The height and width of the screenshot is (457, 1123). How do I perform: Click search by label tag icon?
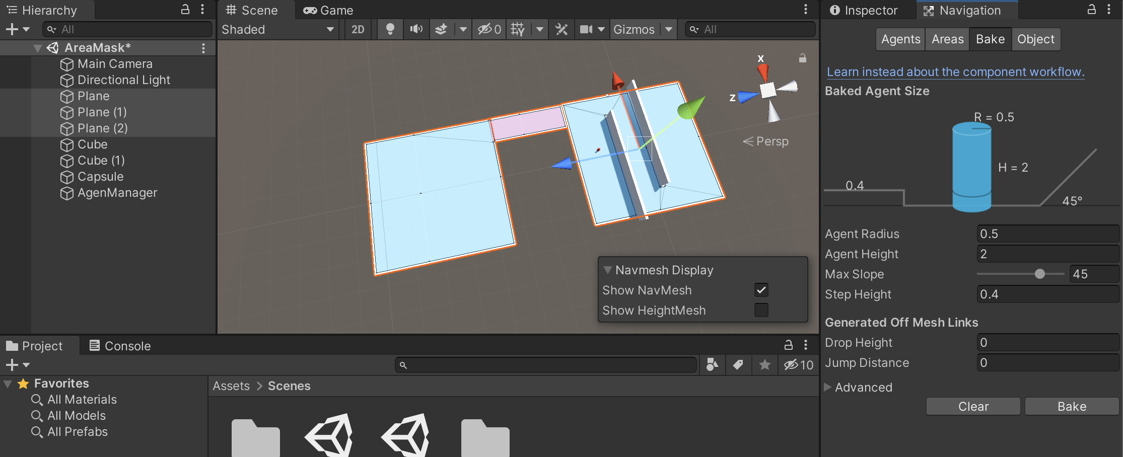coord(738,365)
